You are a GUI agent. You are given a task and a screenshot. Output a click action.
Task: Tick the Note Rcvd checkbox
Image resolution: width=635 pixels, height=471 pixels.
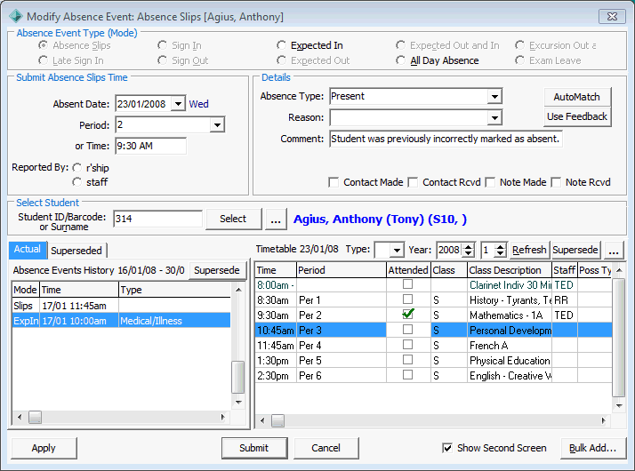click(x=556, y=182)
